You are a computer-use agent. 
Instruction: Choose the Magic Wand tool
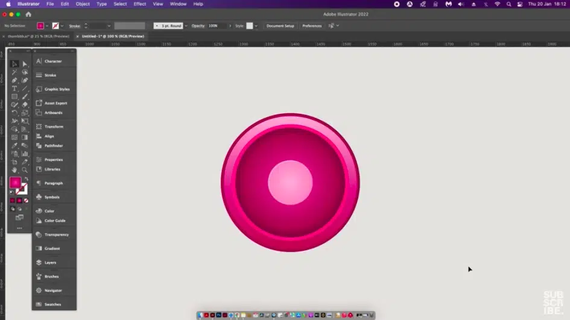(14, 72)
